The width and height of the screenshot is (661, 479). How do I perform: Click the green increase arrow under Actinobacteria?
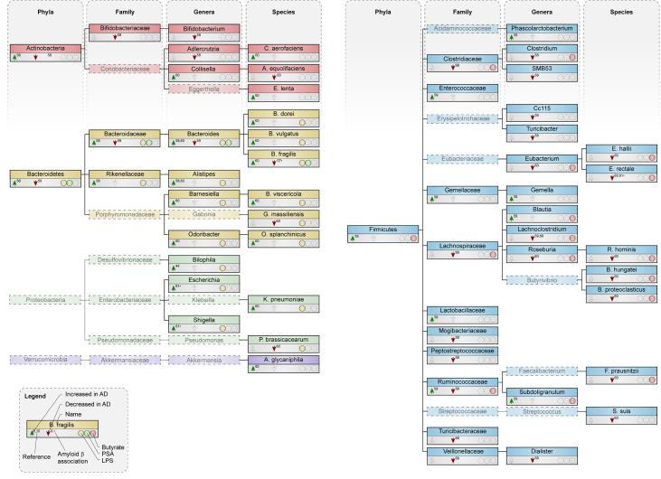pos(14,56)
